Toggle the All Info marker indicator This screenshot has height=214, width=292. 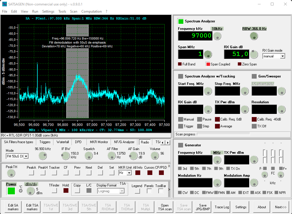138,173
